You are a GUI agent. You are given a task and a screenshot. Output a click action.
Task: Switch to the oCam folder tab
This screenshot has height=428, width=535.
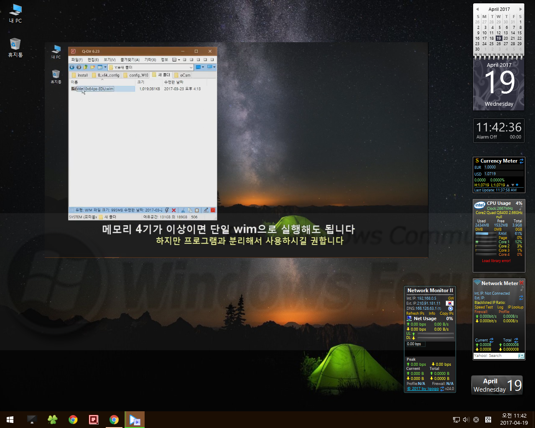coord(183,75)
